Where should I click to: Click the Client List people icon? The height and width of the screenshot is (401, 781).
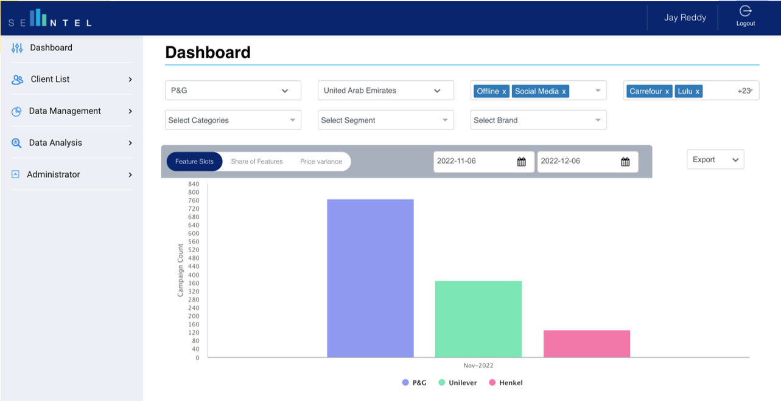coord(18,80)
